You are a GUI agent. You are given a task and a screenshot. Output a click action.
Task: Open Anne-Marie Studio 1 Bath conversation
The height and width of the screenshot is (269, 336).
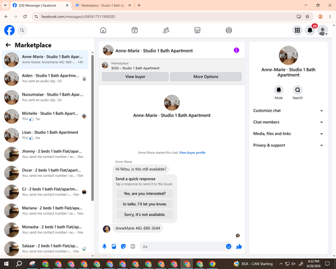[45, 60]
